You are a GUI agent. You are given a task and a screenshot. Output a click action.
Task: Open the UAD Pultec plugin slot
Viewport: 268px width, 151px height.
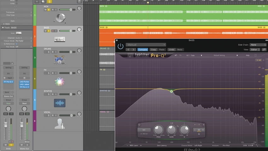click(24, 82)
